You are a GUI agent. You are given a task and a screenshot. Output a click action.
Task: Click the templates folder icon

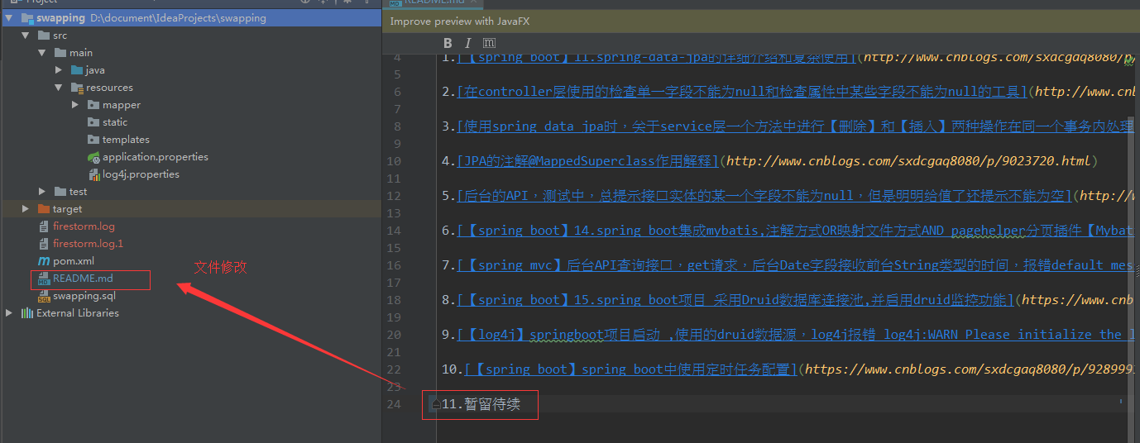pos(93,140)
